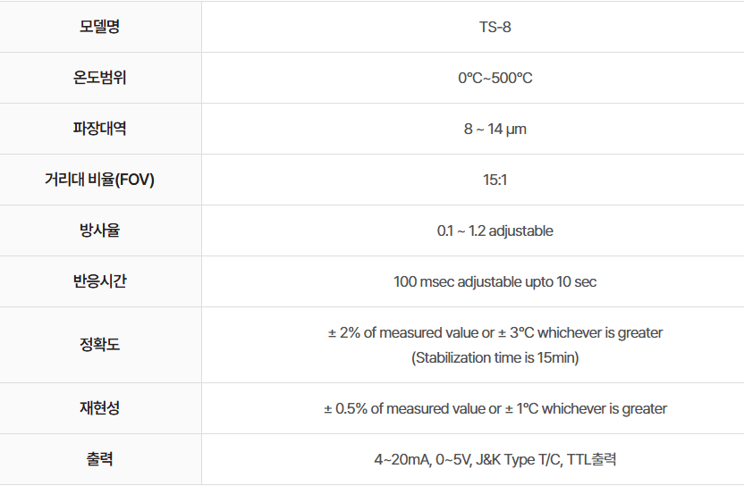The height and width of the screenshot is (486, 744).
Task: Click the TTL출력 text in output row
Action: (591, 460)
